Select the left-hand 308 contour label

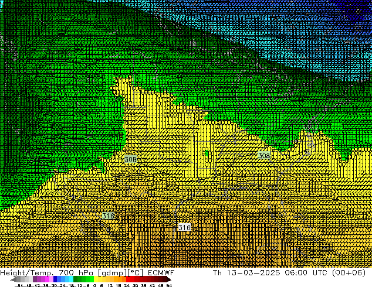[130, 159]
